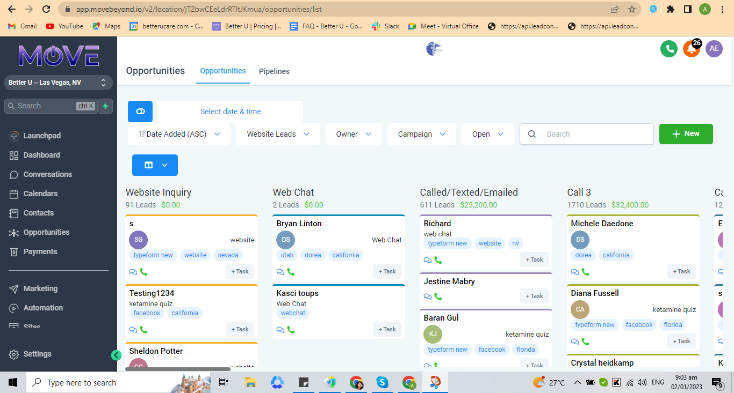Open the Sheldon Potter opportunity card title
734x393 pixels.
click(x=156, y=351)
